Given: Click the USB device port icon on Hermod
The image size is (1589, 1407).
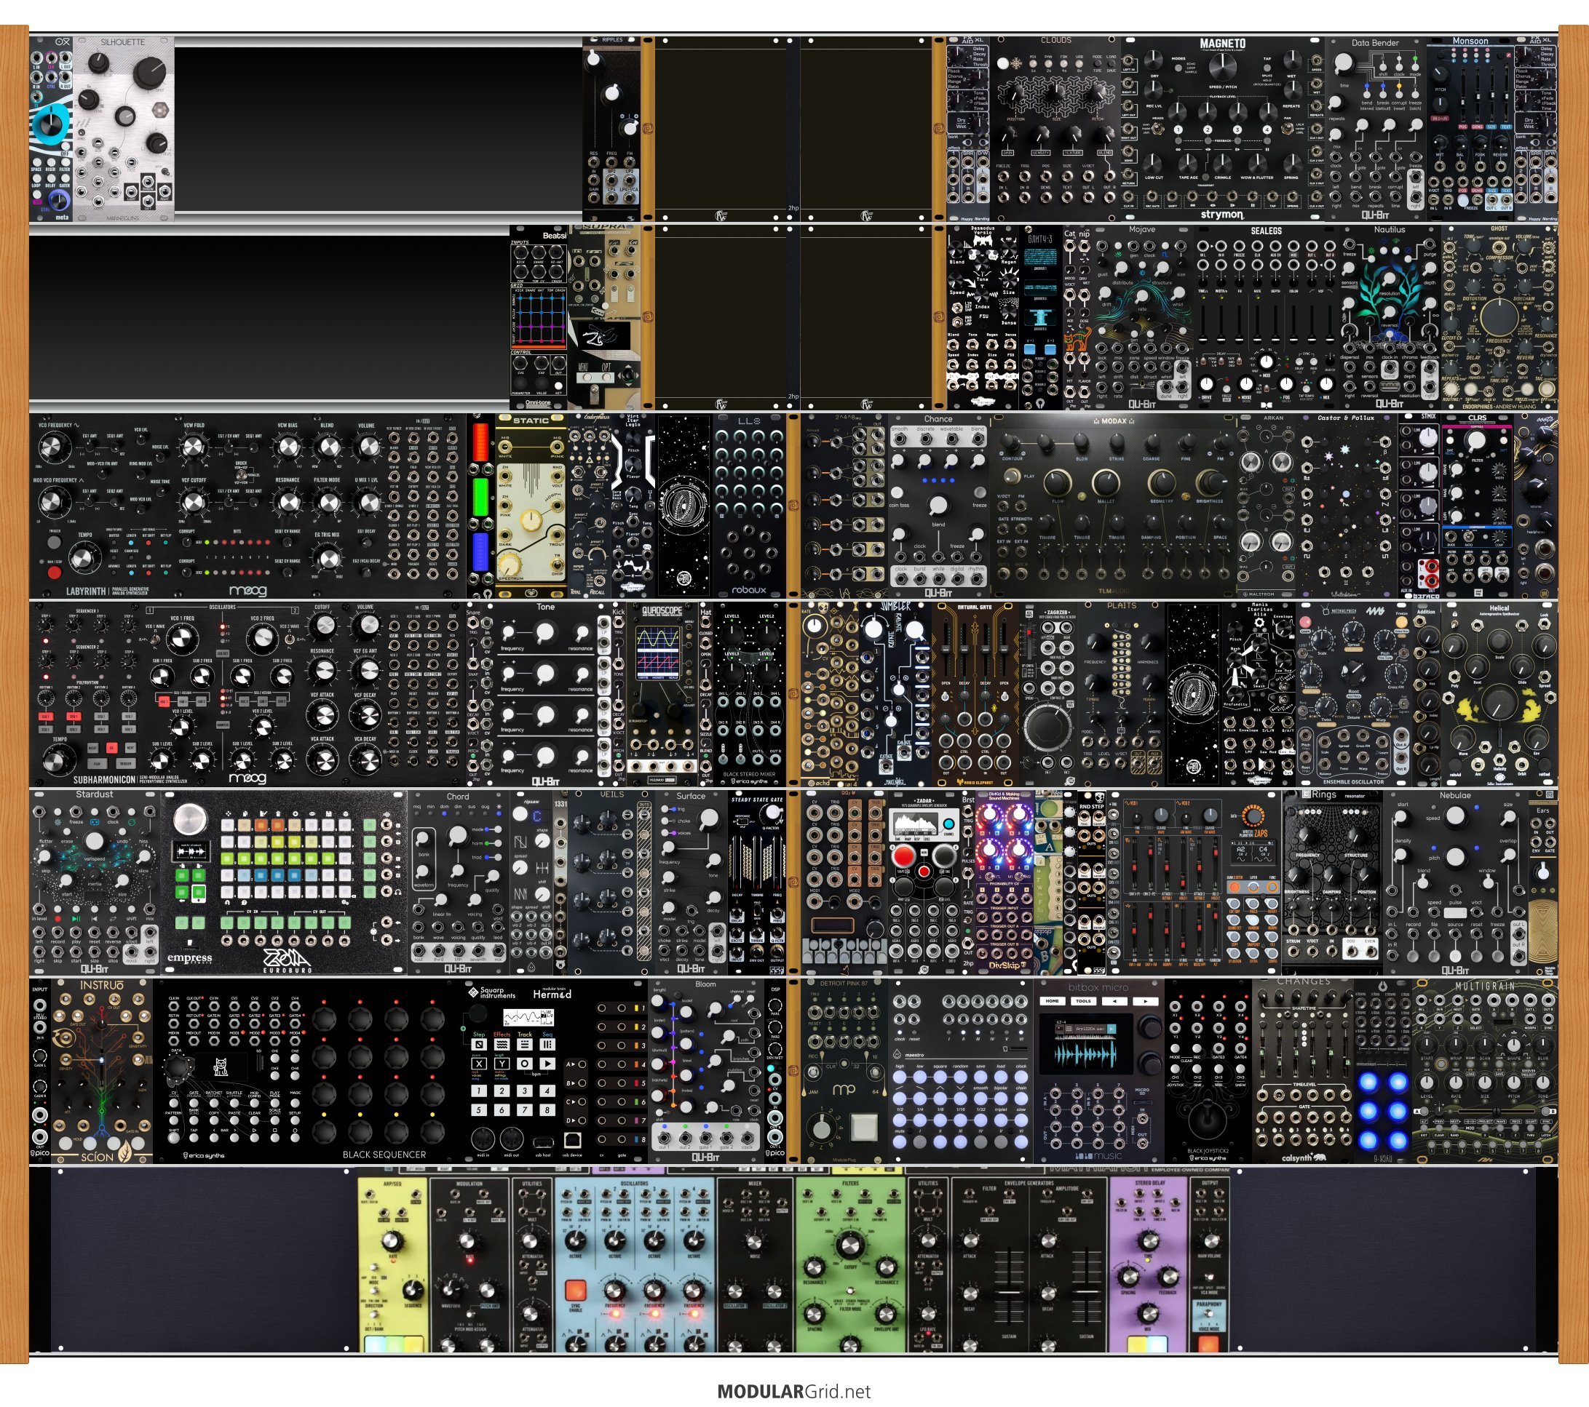Looking at the screenshot, I should (572, 1140).
